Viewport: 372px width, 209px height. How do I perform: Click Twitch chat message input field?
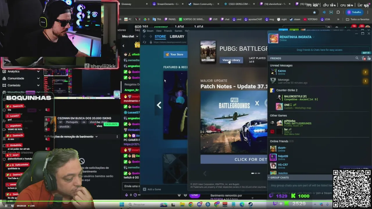(x=132, y=186)
